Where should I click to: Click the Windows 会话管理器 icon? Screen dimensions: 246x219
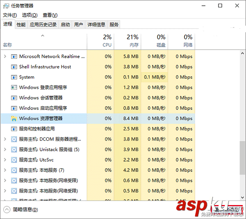14,98
